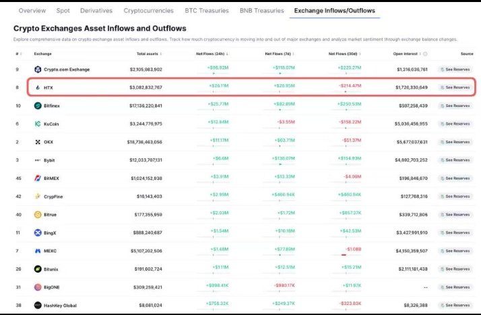Sort by Open Interest column
The height and width of the screenshot is (315, 481).
pos(407,54)
